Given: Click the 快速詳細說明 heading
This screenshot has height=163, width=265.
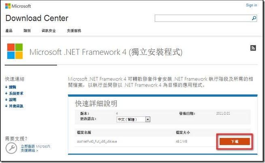Looking at the screenshot, I should [96, 103].
